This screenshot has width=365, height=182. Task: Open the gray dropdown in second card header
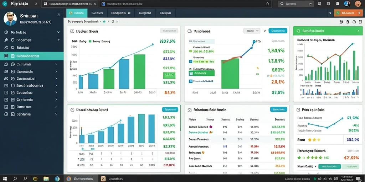(252, 31)
